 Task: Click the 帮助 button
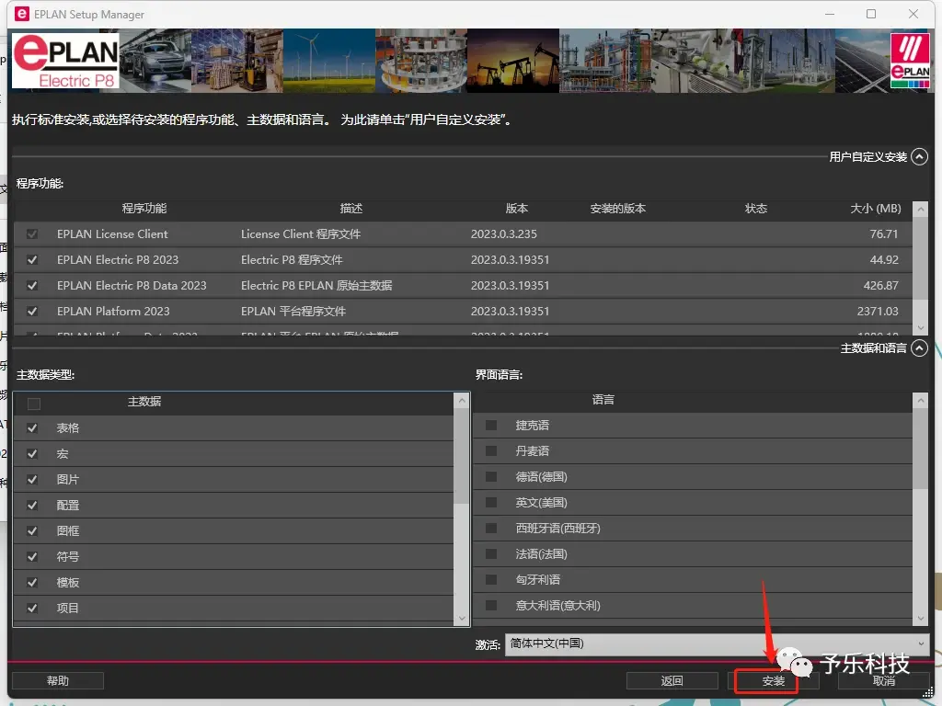click(58, 681)
